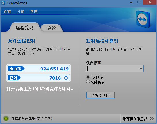Screen dimensions: 157x124
Task: Click the green connection status indicator
Action: 6,118
